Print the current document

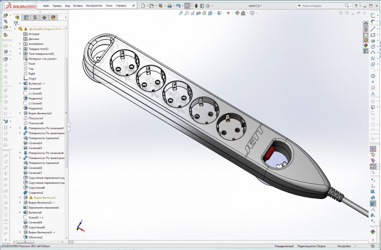coord(170,6)
